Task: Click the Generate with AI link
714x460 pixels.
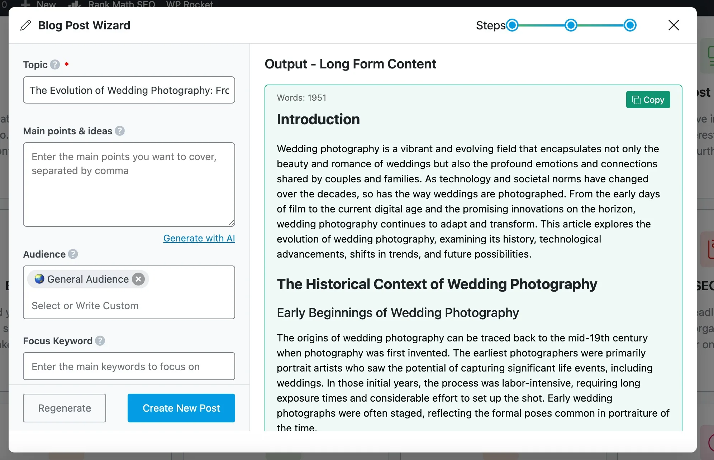Action: point(199,238)
